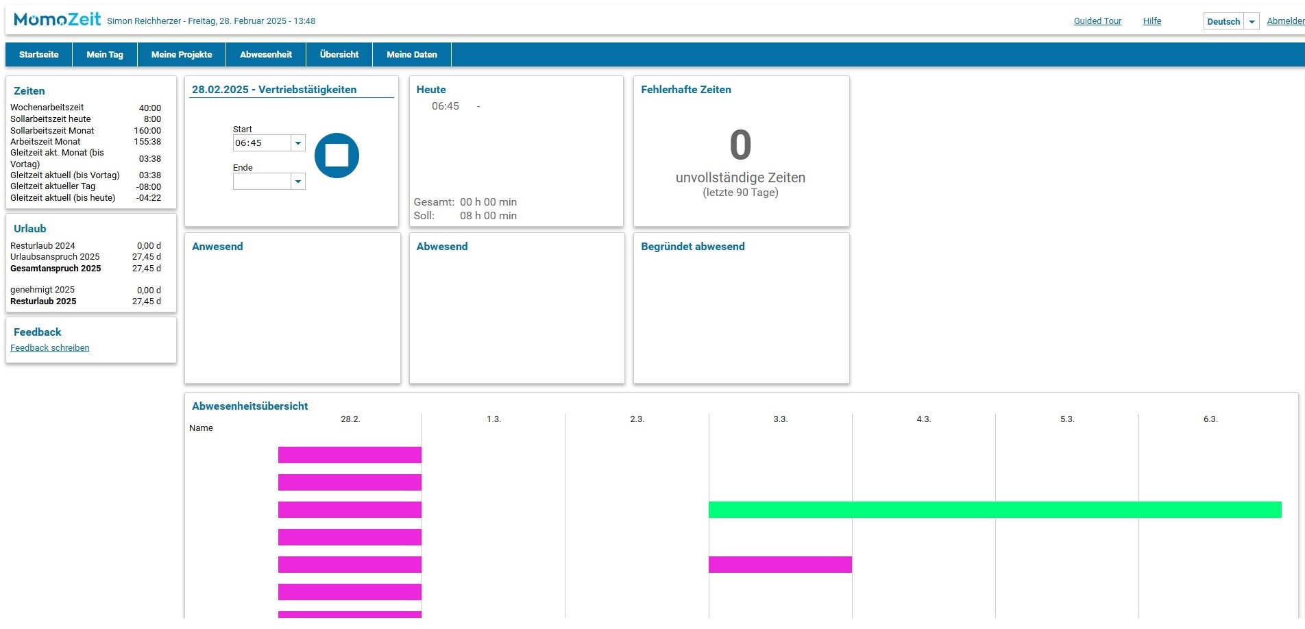
Task: Open the Start time dropdown
Action: (297, 143)
